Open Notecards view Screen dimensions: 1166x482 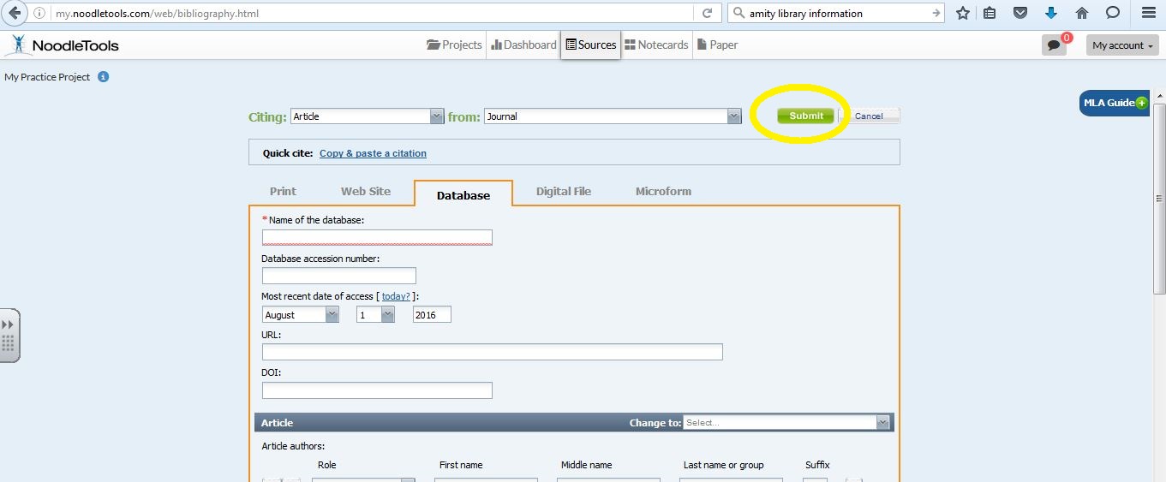click(x=656, y=45)
